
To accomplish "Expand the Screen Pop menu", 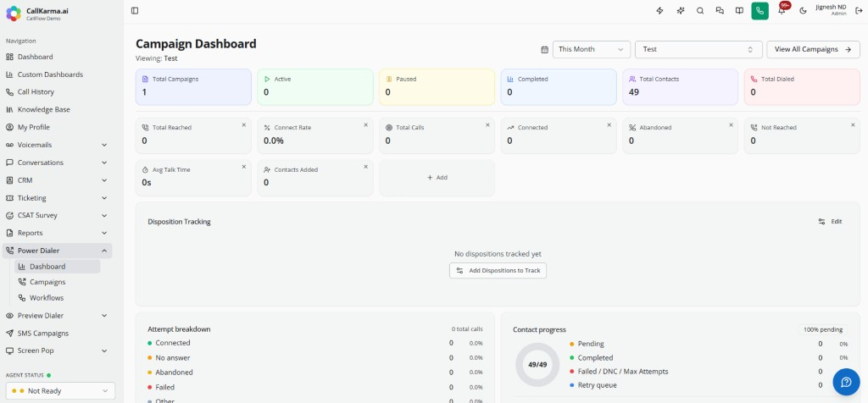I will tap(57, 351).
